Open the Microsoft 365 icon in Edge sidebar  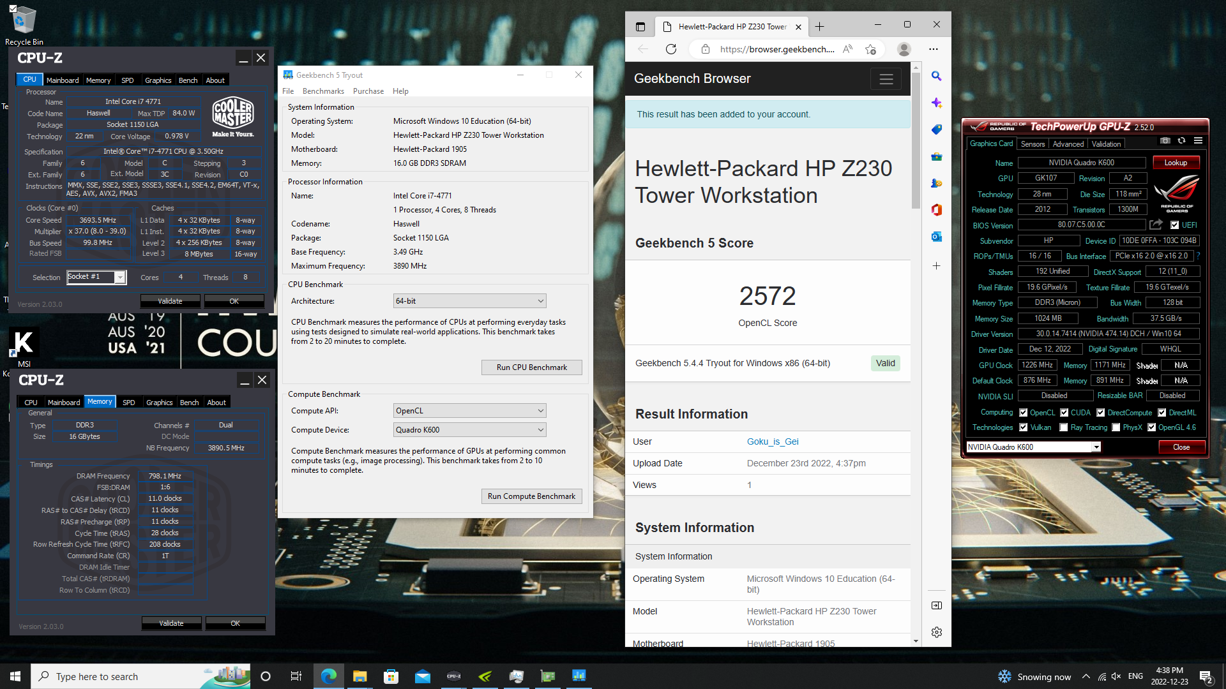(x=936, y=210)
